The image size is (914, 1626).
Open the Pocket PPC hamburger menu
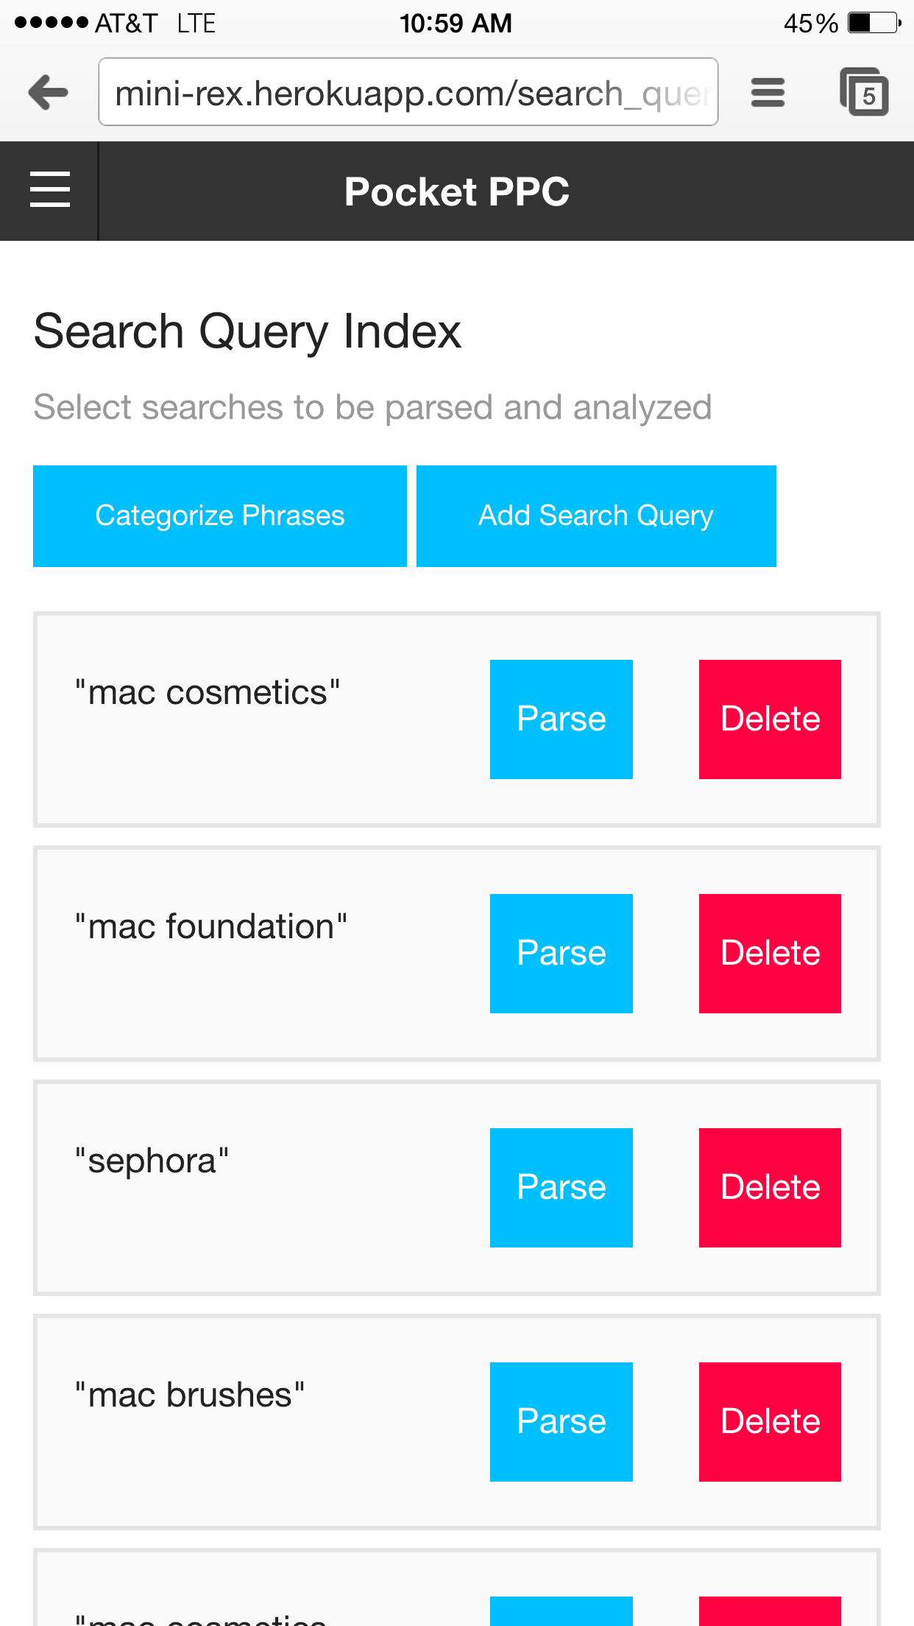(x=49, y=190)
